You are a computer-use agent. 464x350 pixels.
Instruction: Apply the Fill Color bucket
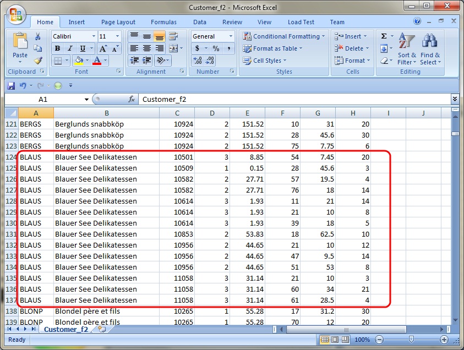tap(78, 61)
